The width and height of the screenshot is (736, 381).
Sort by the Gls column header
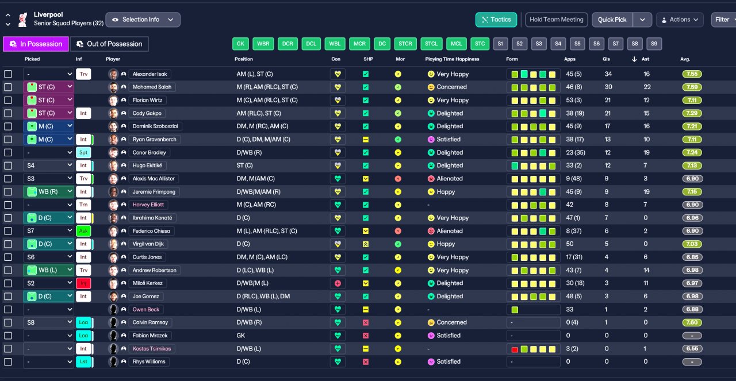tap(607, 59)
